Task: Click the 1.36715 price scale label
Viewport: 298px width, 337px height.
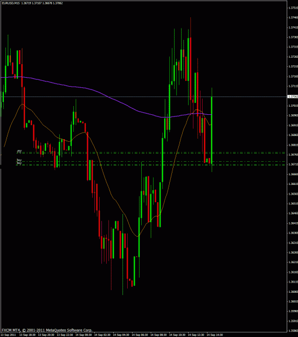Action: point(293,164)
